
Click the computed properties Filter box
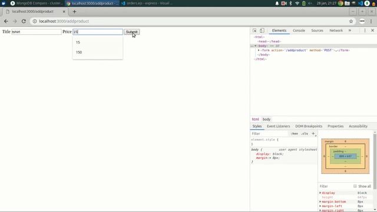tap(335, 186)
